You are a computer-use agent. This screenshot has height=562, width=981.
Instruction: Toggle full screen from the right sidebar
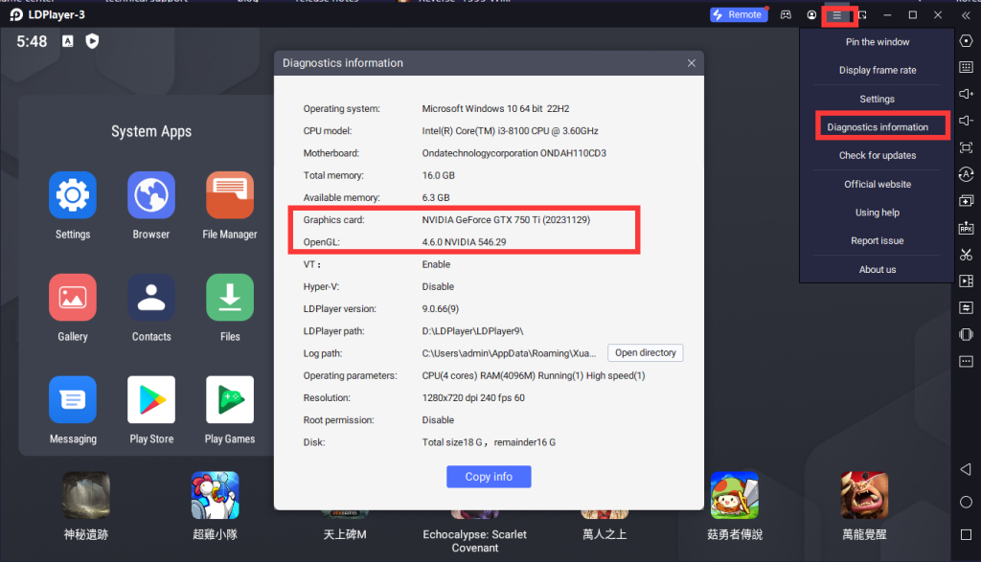[x=966, y=147]
